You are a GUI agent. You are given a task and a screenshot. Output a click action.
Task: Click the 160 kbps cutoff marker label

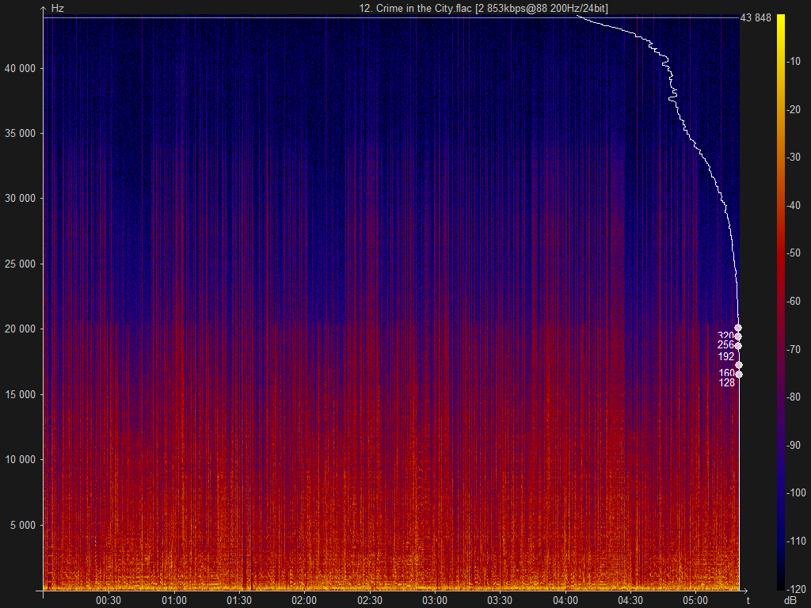pos(726,373)
